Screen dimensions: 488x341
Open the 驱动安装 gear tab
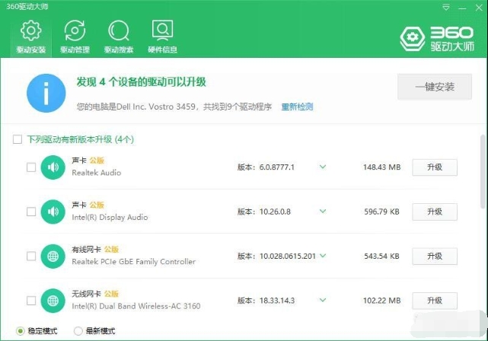[30, 37]
